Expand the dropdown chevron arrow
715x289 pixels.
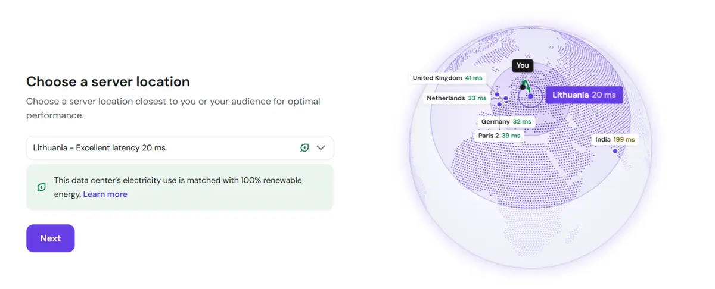[321, 148]
